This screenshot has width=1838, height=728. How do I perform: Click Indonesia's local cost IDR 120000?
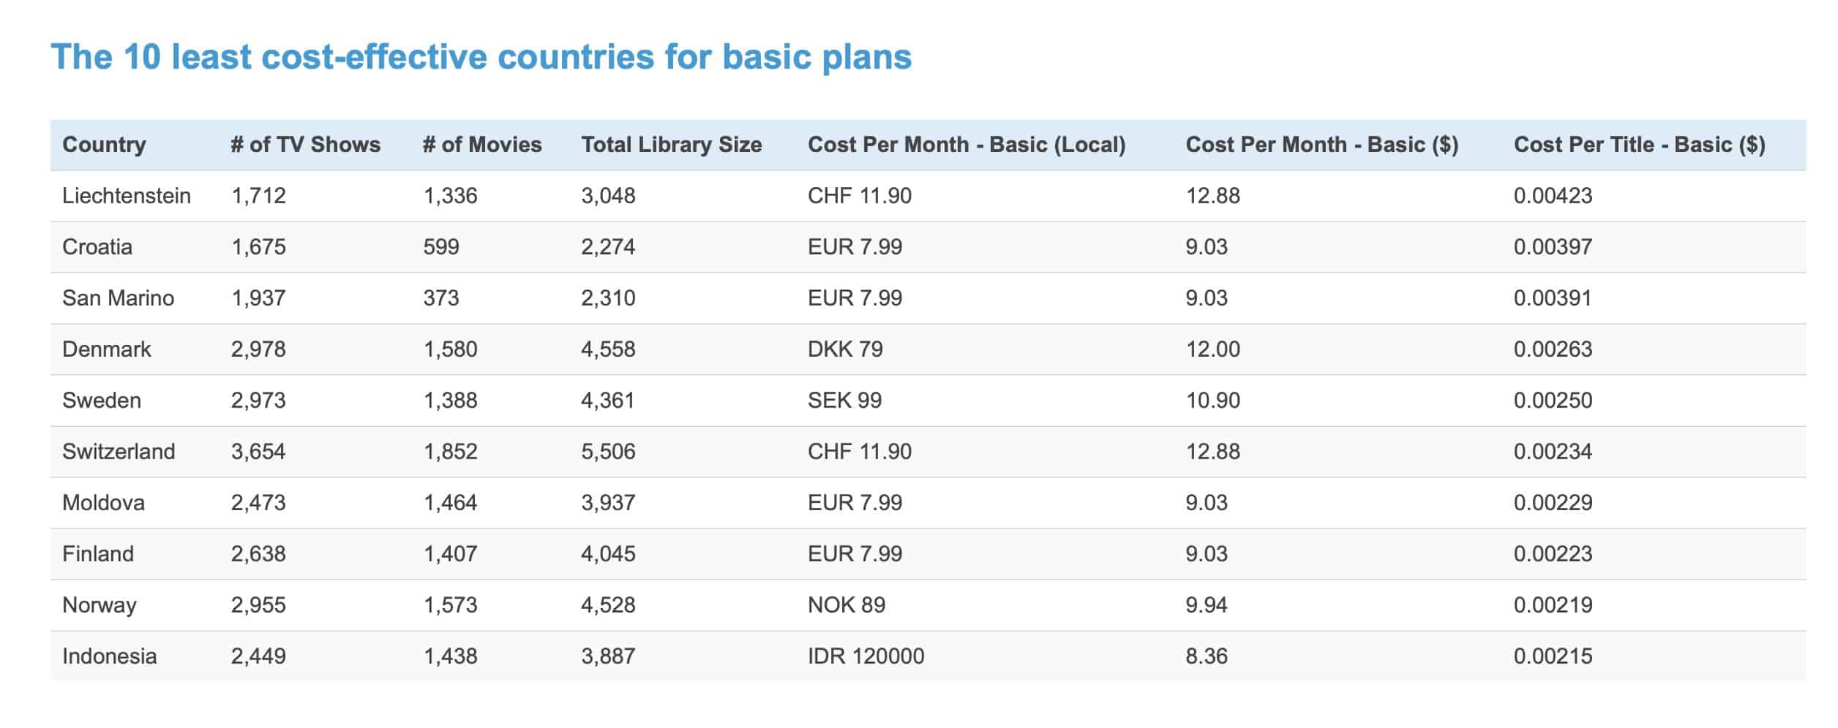point(866,656)
